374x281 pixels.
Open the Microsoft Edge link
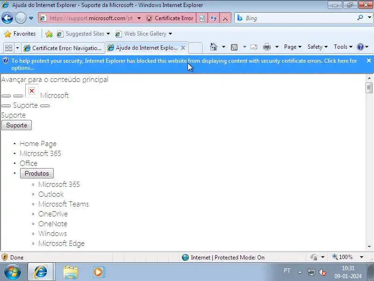tap(61, 243)
